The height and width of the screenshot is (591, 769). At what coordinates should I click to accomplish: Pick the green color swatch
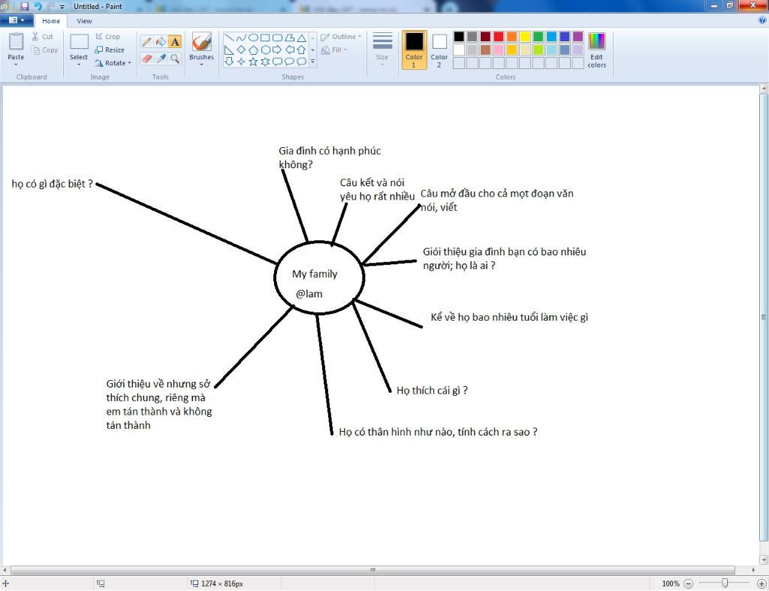(538, 36)
